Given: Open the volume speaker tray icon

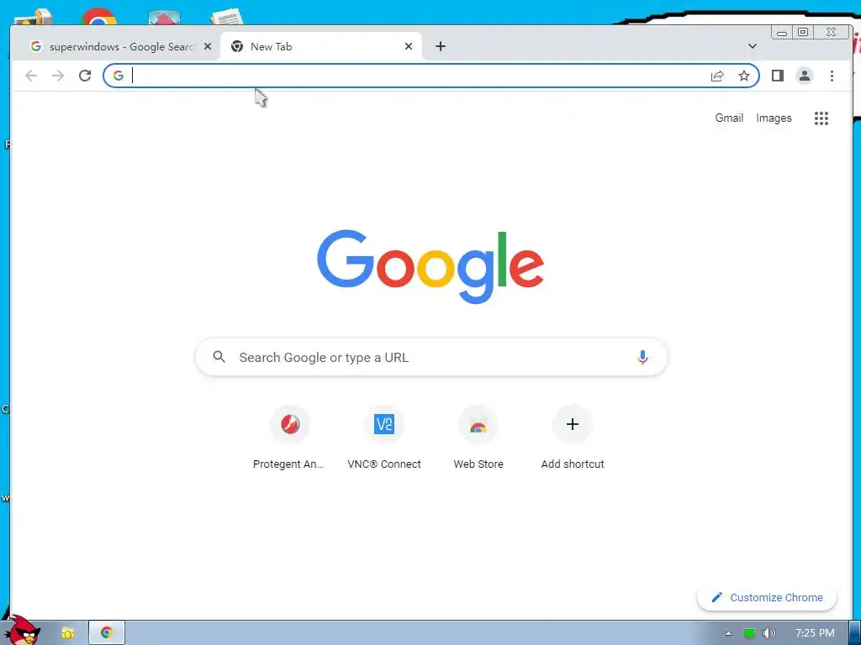Looking at the screenshot, I should [x=769, y=633].
